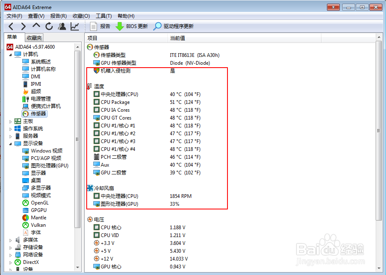The image size is (386, 275).
Task: Click the 字体 font icon
Action: point(26,233)
